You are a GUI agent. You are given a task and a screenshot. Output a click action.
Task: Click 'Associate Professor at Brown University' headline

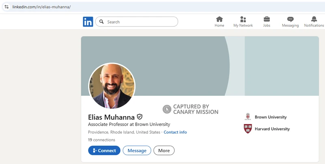point(129,124)
